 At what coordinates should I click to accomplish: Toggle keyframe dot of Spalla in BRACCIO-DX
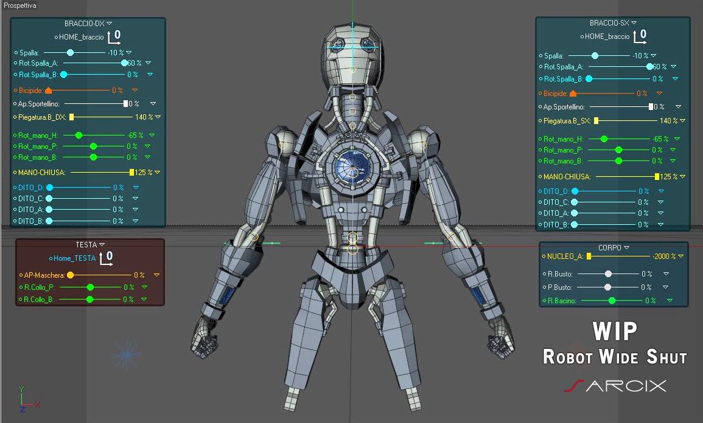click(16, 53)
